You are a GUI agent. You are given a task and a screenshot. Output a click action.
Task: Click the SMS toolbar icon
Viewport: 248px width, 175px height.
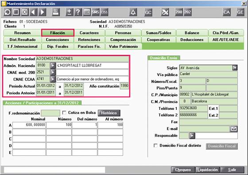point(95,12)
